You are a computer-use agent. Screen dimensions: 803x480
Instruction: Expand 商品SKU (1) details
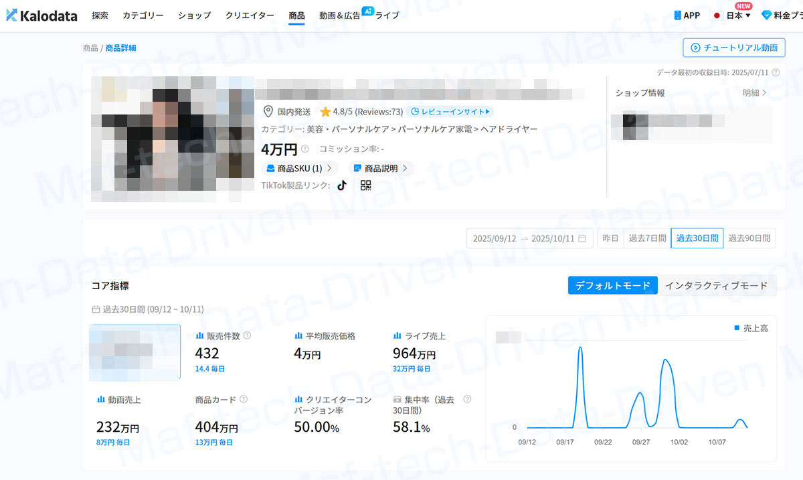(x=299, y=168)
